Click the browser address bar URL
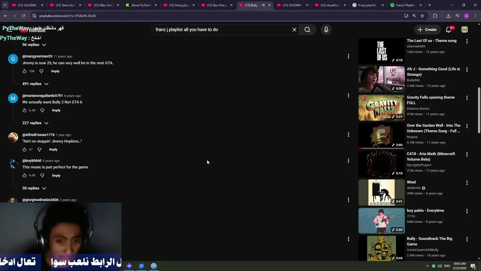The image size is (481, 271). click(x=68, y=16)
